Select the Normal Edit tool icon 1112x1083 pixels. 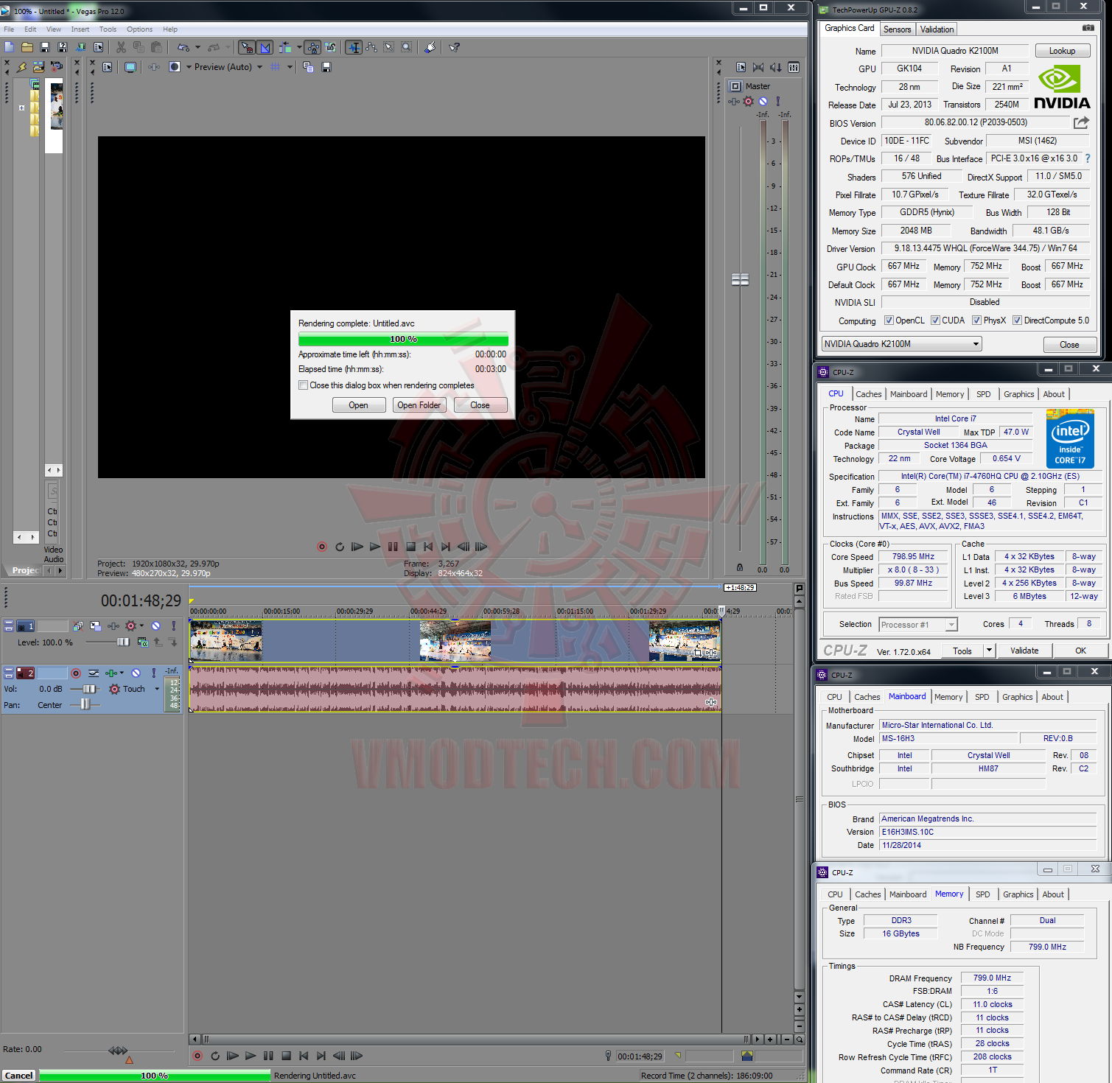pos(354,47)
